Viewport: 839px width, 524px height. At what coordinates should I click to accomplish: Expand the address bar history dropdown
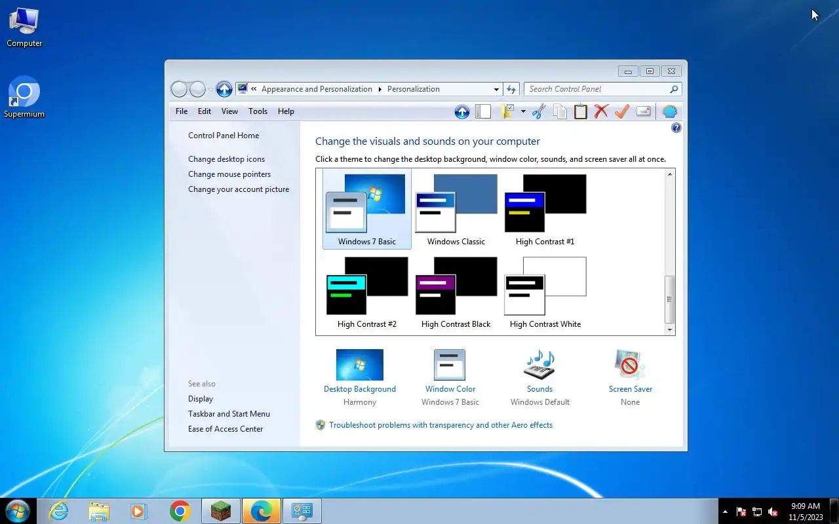click(496, 89)
